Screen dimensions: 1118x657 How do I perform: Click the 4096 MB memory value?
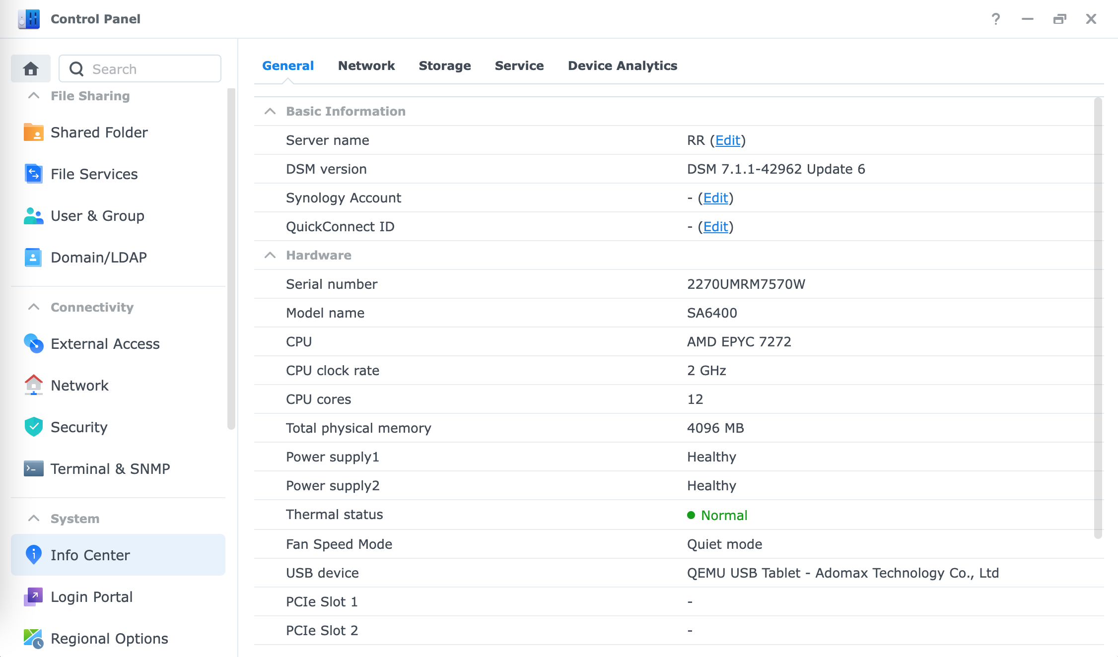715,428
